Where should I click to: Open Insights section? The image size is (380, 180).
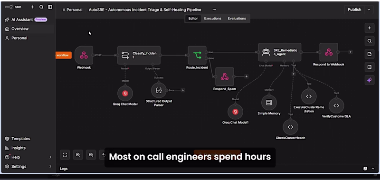16,148
